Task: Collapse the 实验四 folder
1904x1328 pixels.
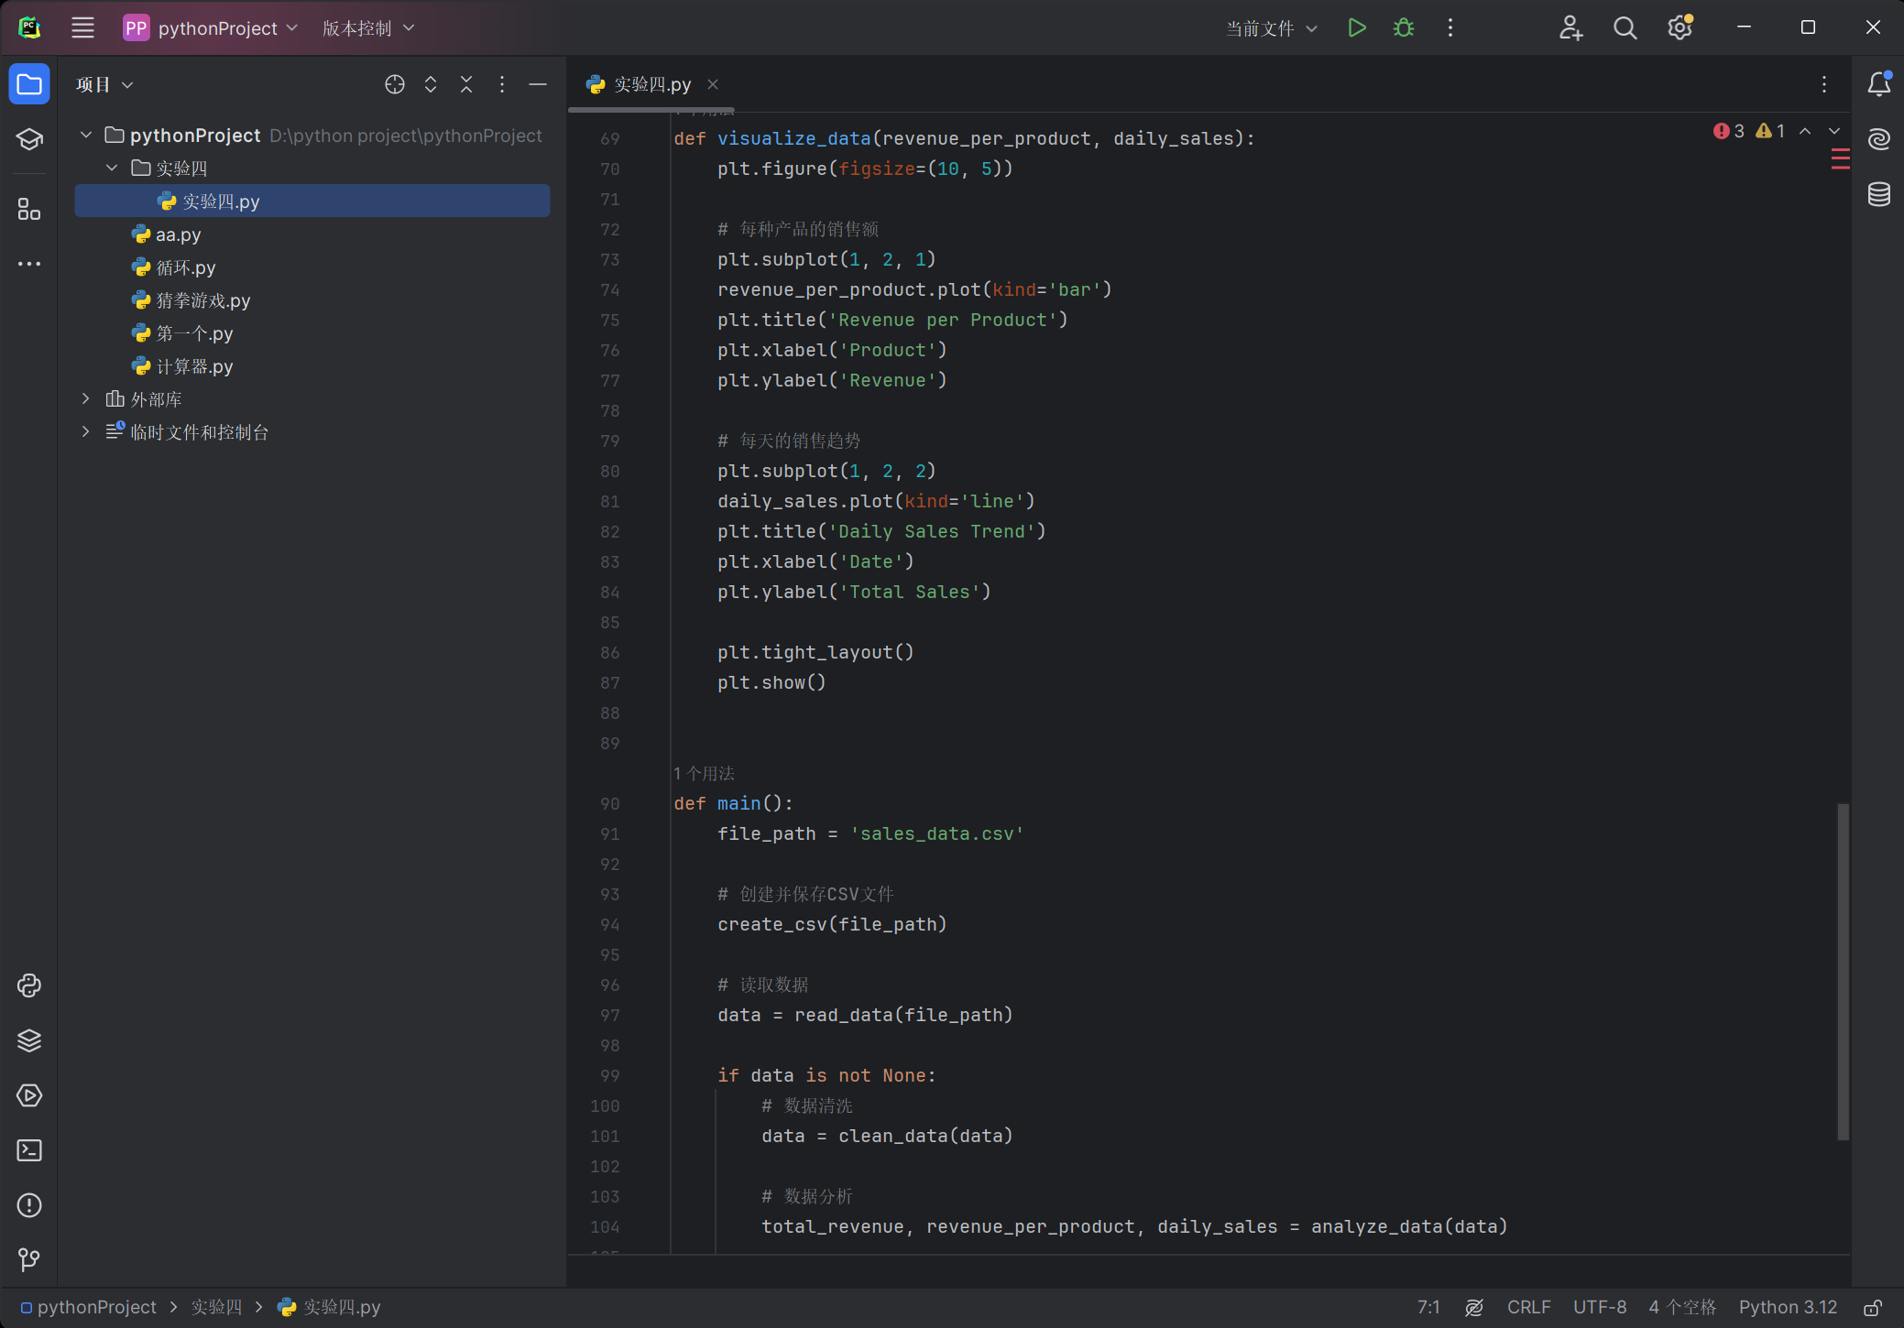Action: (x=112, y=169)
